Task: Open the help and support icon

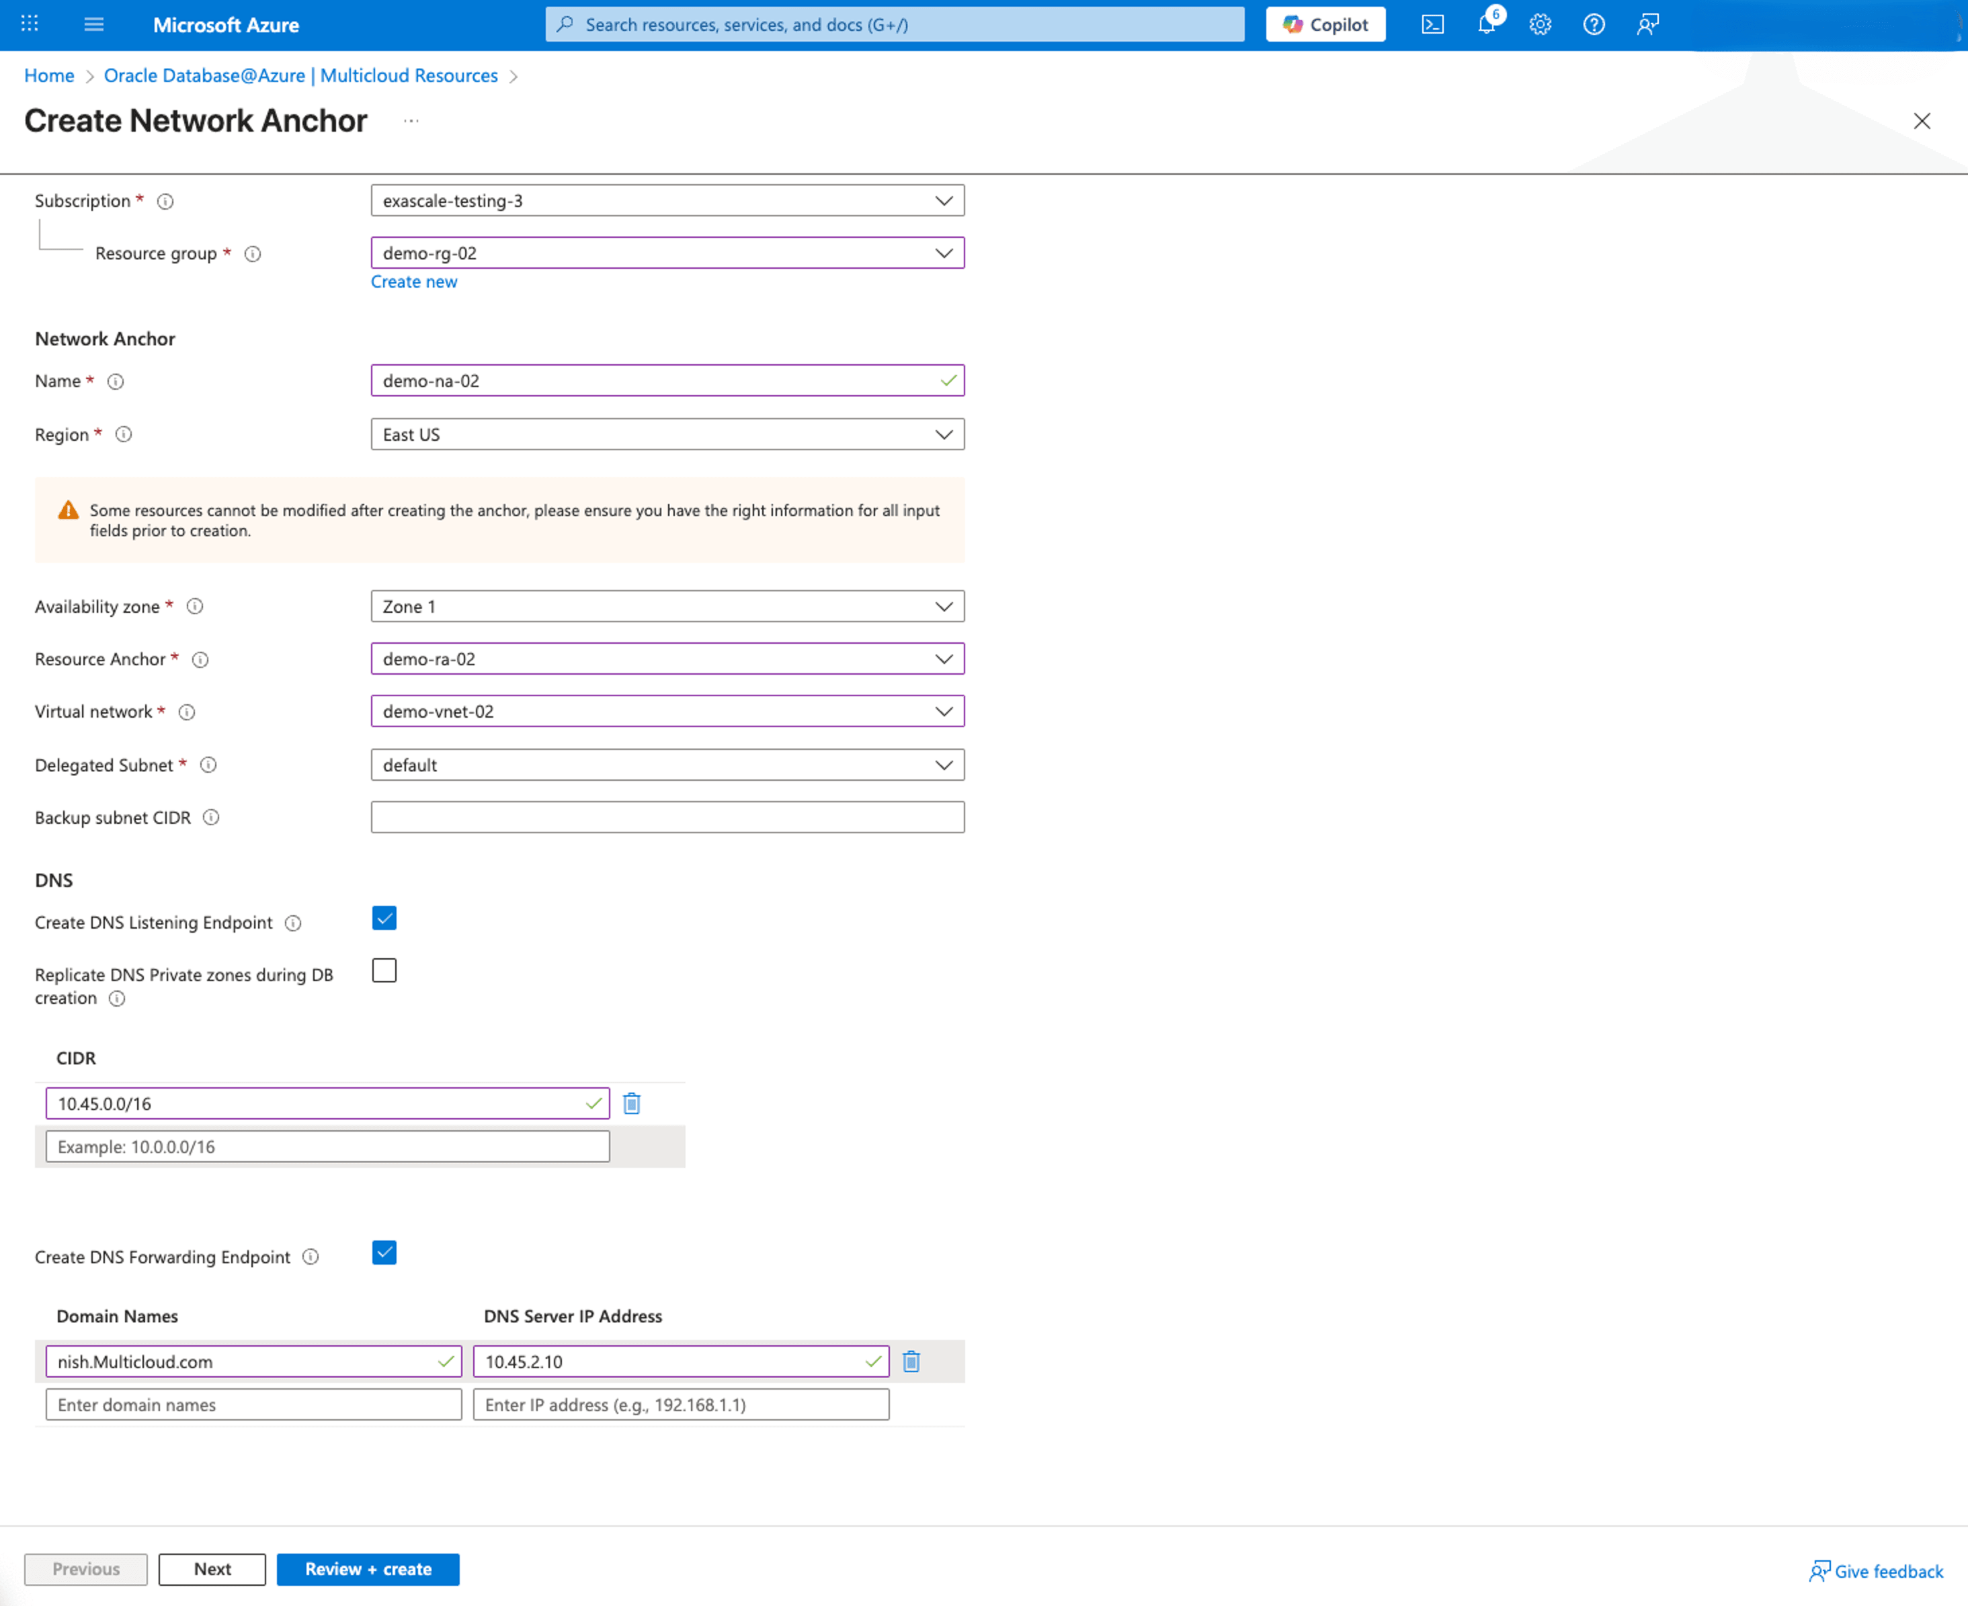Action: (1593, 25)
